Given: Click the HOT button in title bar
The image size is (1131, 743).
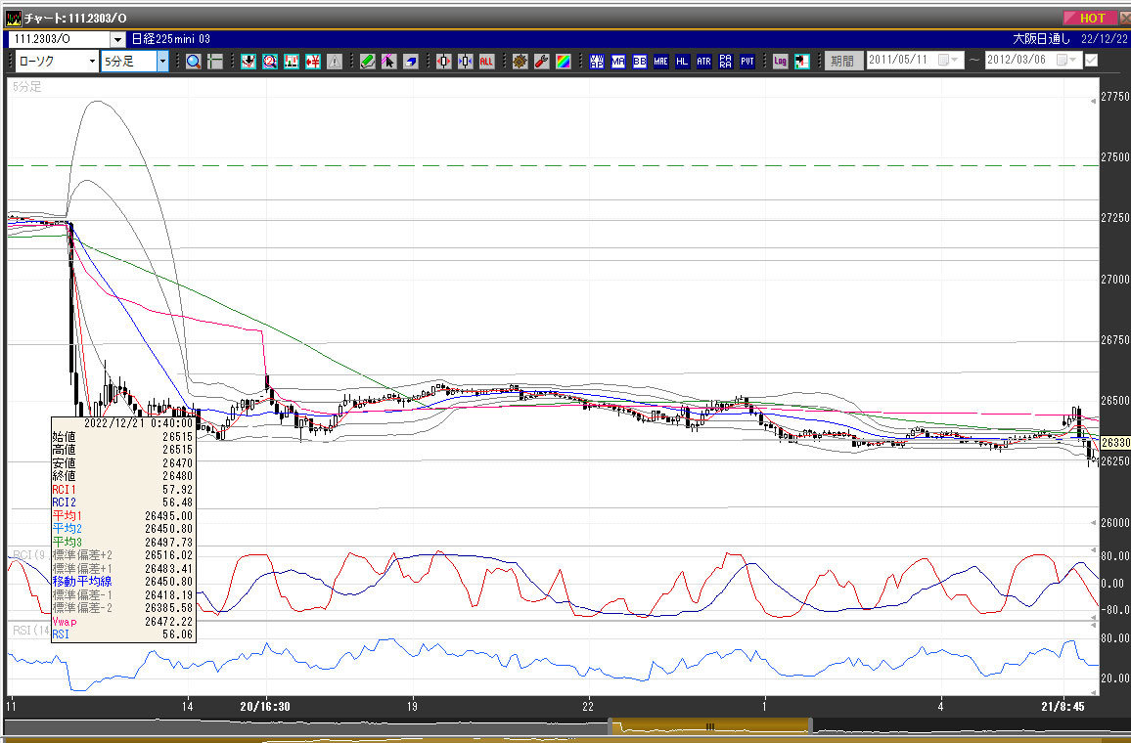Looking at the screenshot, I should click(x=1091, y=18).
